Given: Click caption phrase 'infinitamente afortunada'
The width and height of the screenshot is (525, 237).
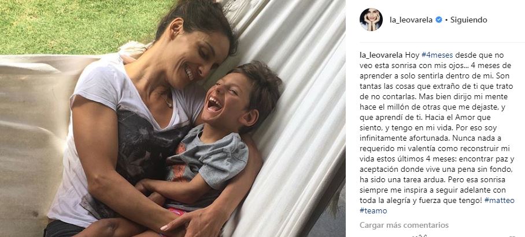Looking at the screenshot, I should coord(399,138).
